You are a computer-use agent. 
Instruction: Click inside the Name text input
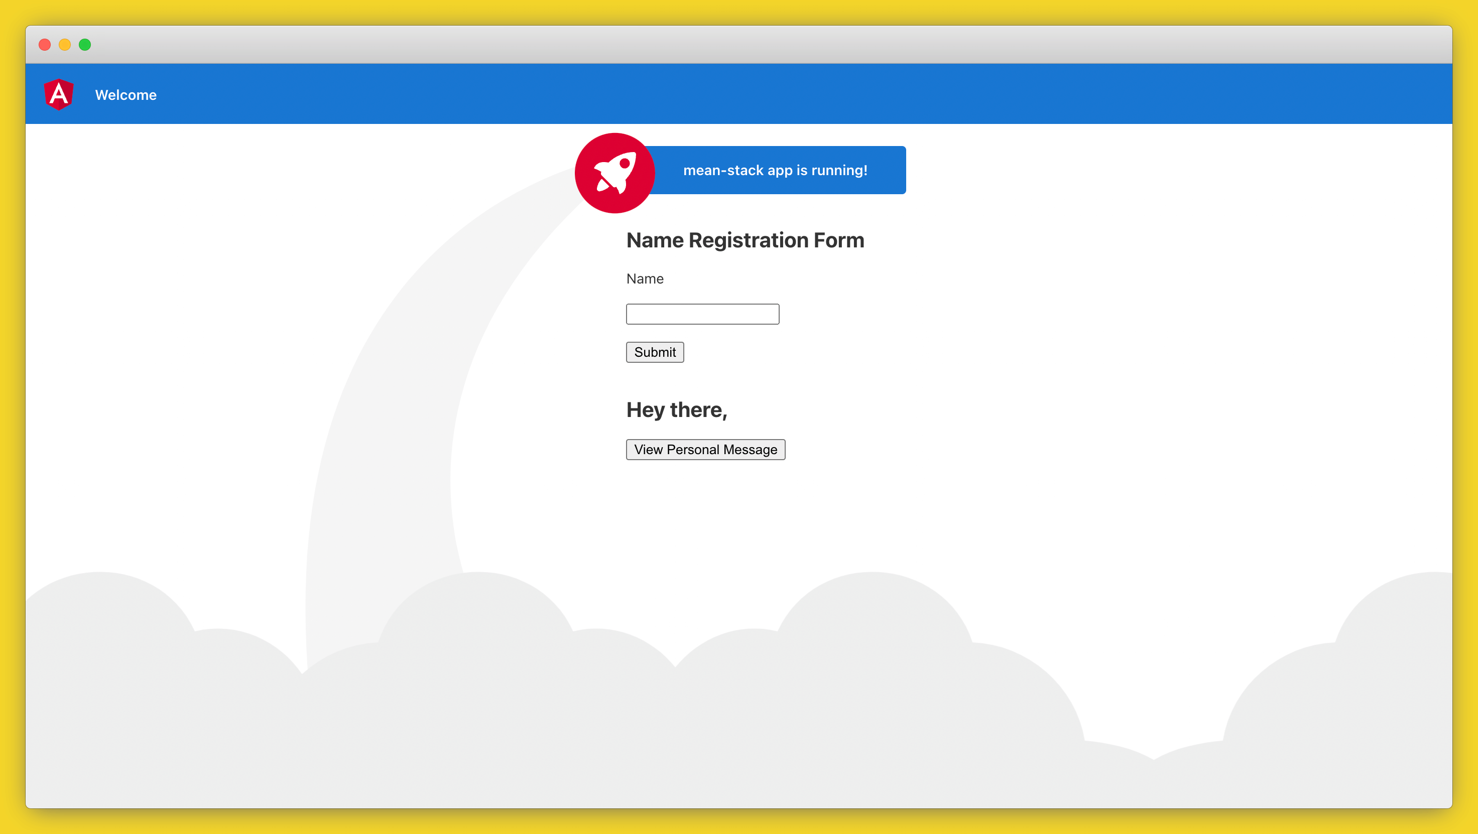tap(702, 314)
